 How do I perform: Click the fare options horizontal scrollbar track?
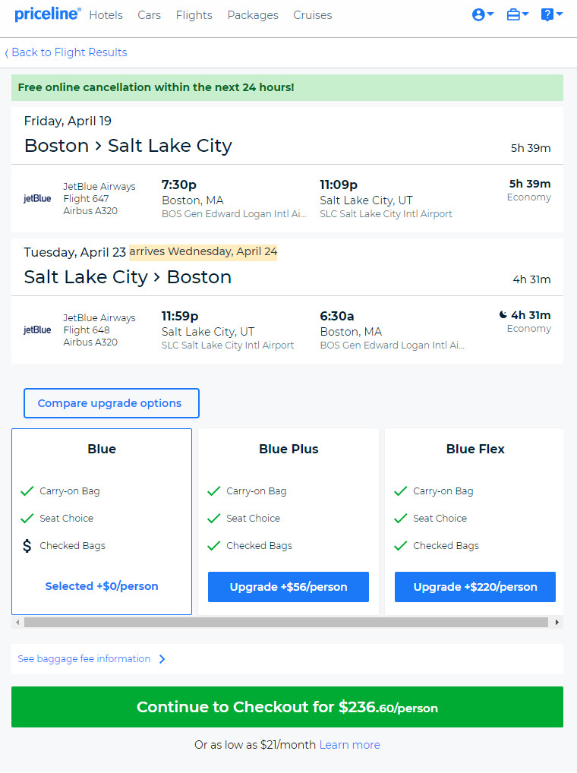pyautogui.click(x=286, y=622)
